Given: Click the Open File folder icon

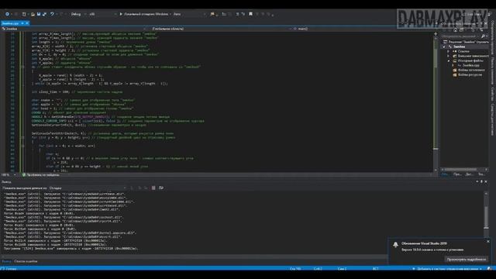Looking at the screenshot, I should tap(33, 14).
